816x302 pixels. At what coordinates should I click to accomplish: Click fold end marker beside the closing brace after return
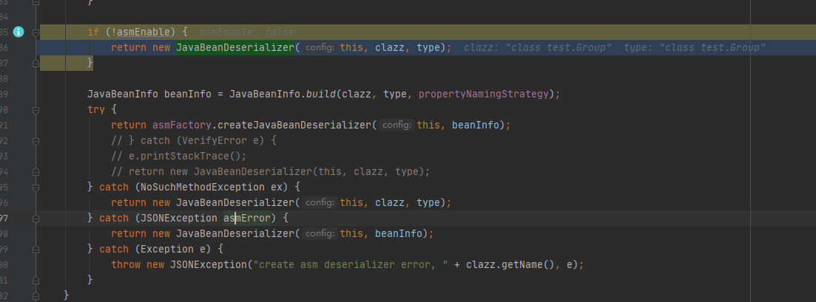pos(36,63)
